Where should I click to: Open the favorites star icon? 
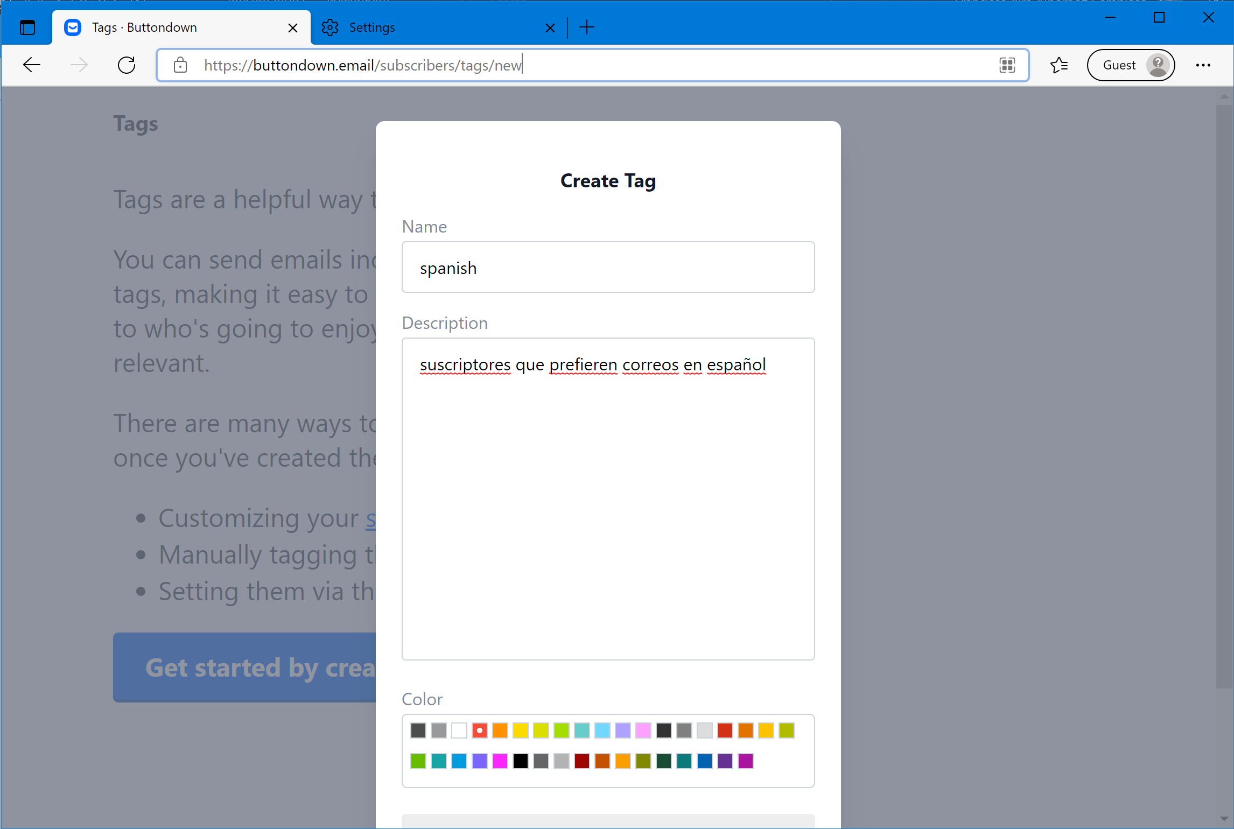click(x=1058, y=65)
